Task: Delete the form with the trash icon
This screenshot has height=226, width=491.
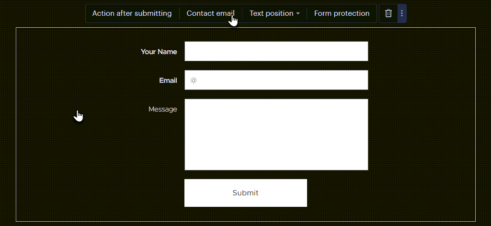Action: click(388, 13)
